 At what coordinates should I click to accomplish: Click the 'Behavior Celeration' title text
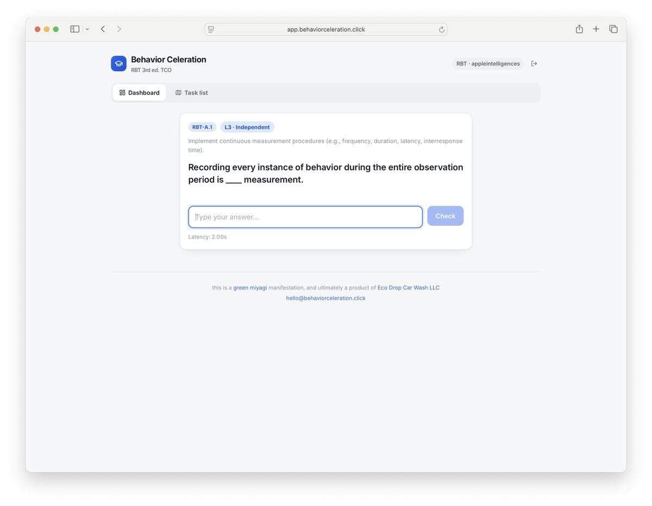(168, 60)
